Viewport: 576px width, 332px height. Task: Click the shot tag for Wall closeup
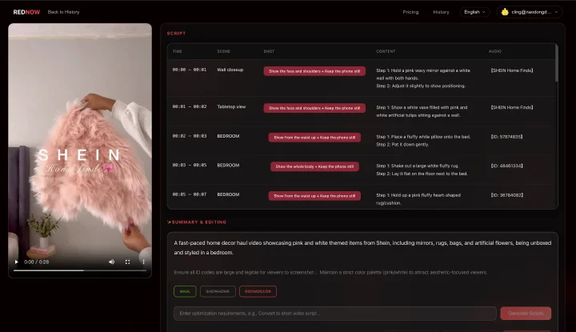[314, 71]
